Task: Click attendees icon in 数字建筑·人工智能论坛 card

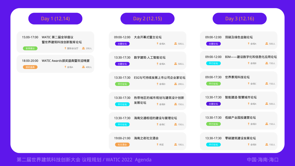Action: pyautogui.click(x=176, y=64)
